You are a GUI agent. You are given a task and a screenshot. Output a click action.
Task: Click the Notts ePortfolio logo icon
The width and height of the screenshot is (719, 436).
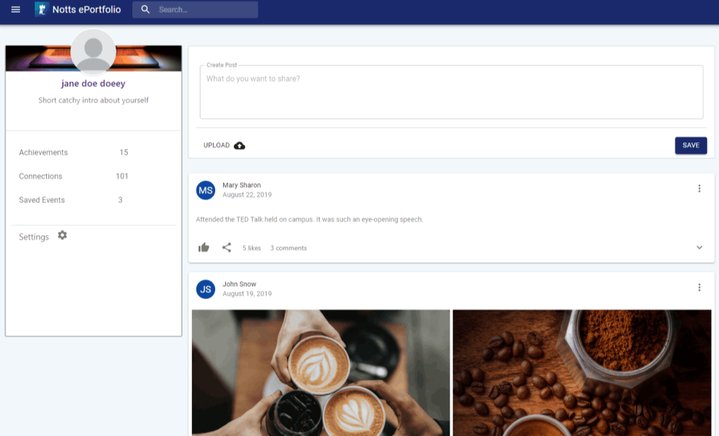(42, 10)
